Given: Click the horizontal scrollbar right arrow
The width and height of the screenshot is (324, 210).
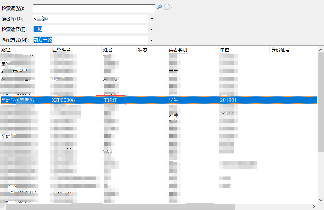Looking at the screenshot, I should [313, 207].
